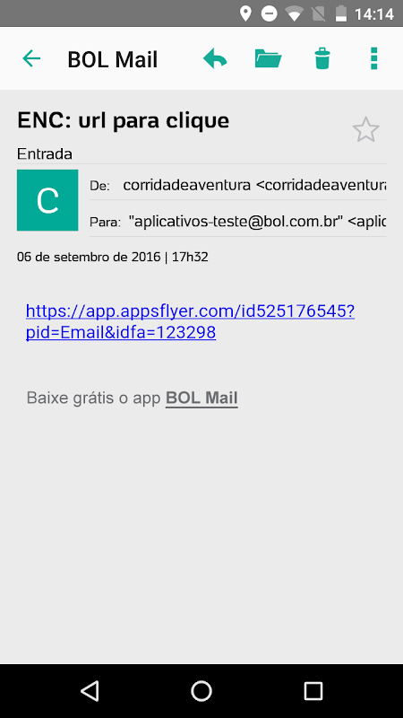Move email to a folder

pos(268,58)
